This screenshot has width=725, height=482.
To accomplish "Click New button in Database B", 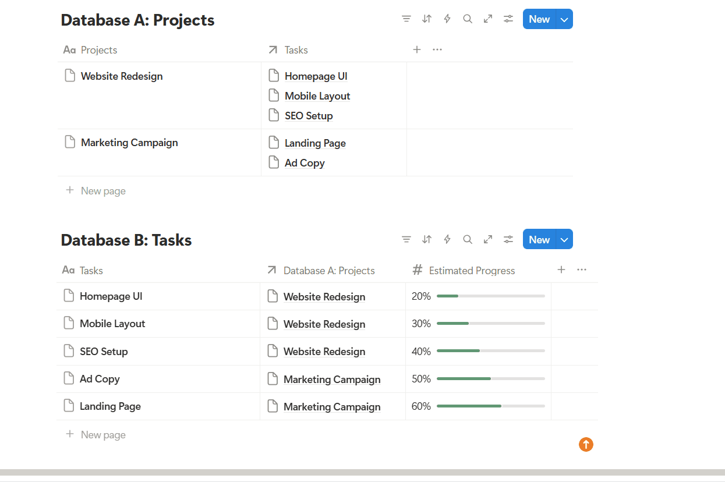I will [x=539, y=239].
